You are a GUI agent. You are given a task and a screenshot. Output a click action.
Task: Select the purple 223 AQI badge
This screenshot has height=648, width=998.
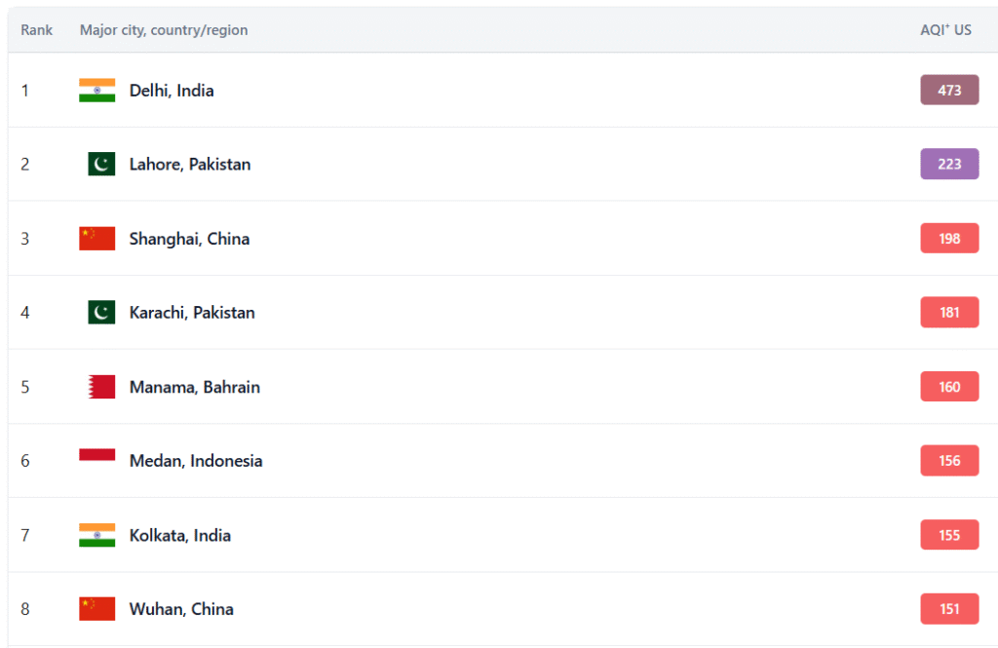(x=949, y=165)
